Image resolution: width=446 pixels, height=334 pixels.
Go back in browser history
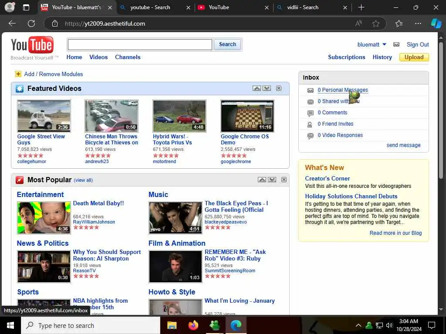pyautogui.click(x=12, y=23)
